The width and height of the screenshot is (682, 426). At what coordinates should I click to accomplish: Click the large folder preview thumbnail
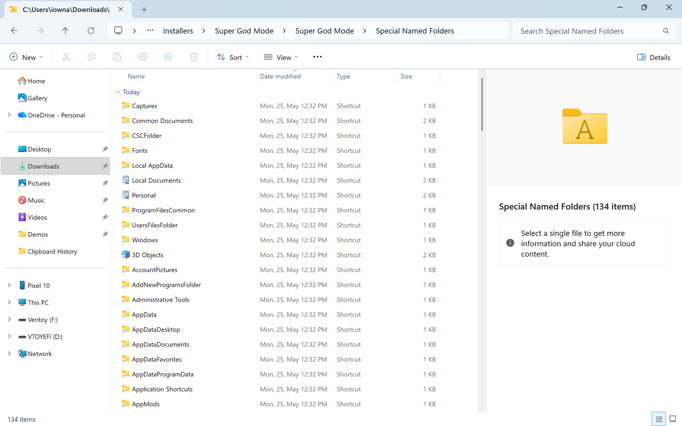(584, 126)
